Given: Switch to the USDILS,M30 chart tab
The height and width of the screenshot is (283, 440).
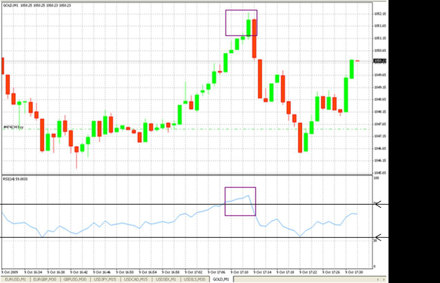Looking at the screenshot, I should coord(194,279).
